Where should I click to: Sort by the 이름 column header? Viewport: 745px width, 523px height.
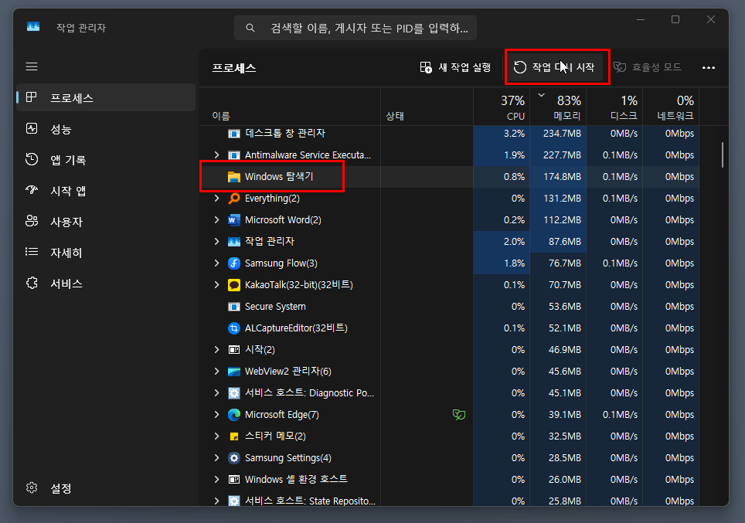click(290, 107)
